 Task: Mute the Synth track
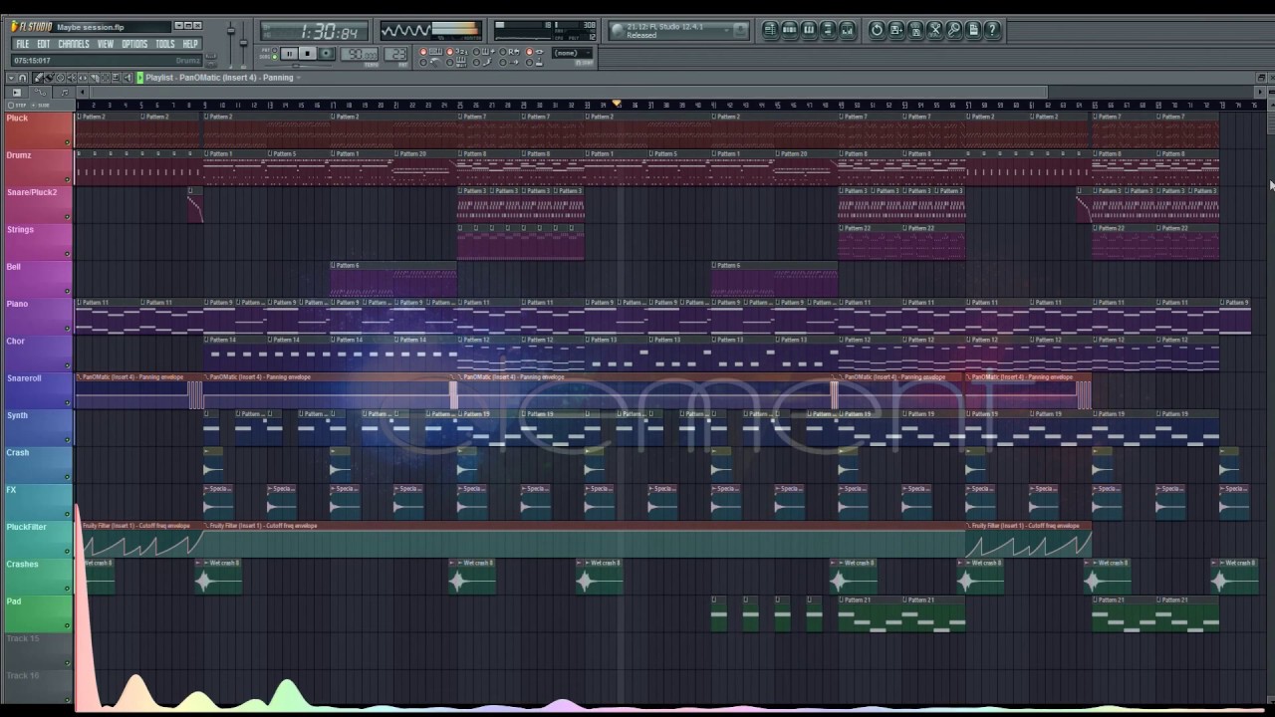point(68,440)
